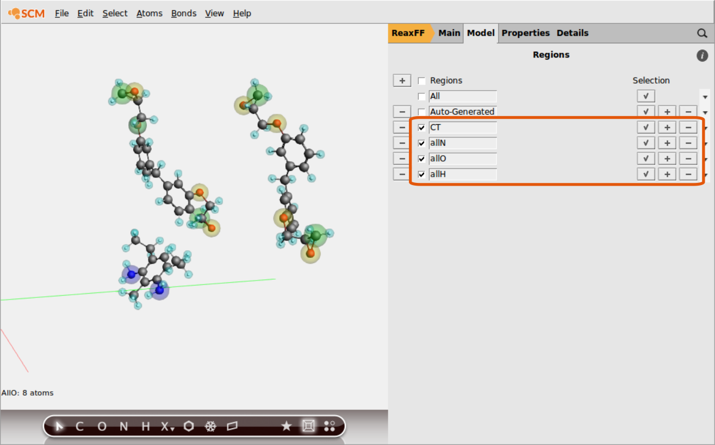The height and width of the screenshot is (445, 715).
Task: Expand the dropdown arrow for All region
Action: 705,97
